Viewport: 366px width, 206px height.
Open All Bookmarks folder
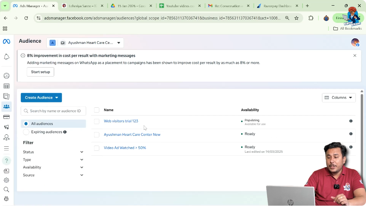pos(347,29)
